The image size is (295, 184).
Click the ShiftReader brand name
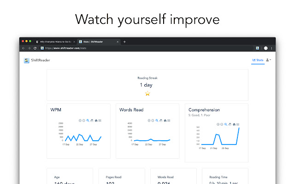point(41,60)
